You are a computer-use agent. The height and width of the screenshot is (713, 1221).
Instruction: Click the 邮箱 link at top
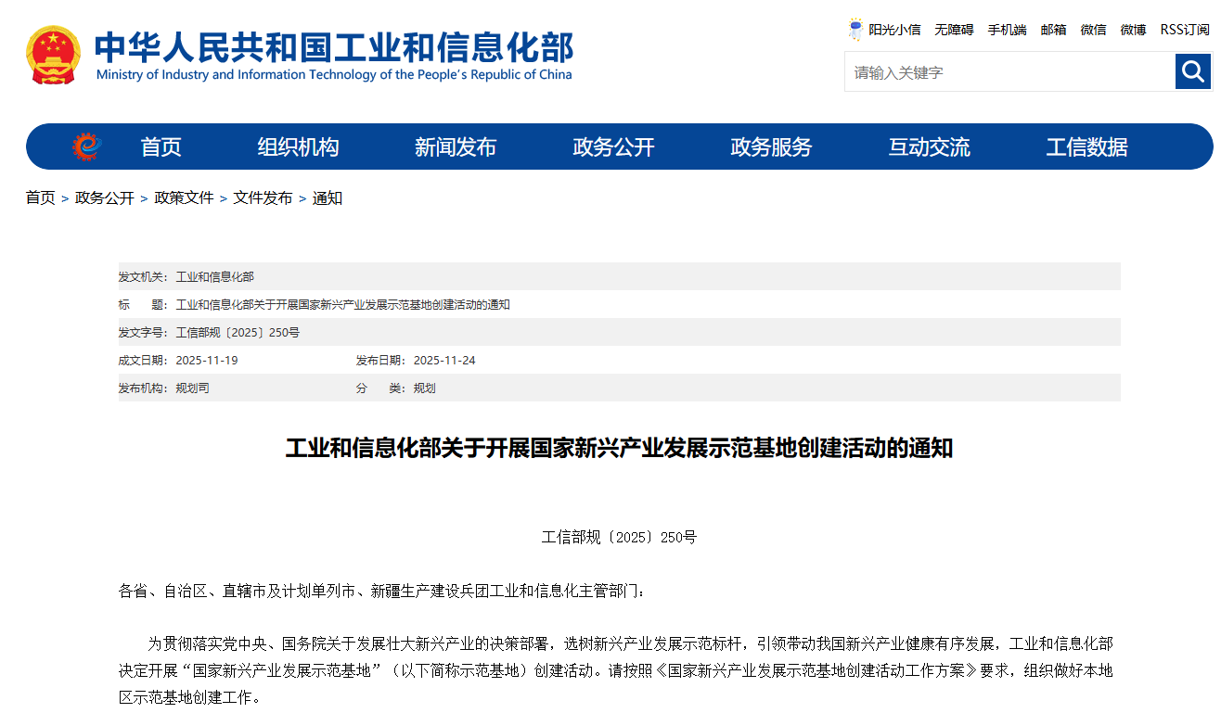[1053, 30]
